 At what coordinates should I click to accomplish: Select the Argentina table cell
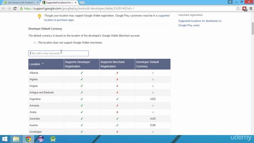pyautogui.click(x=46, y=99)
